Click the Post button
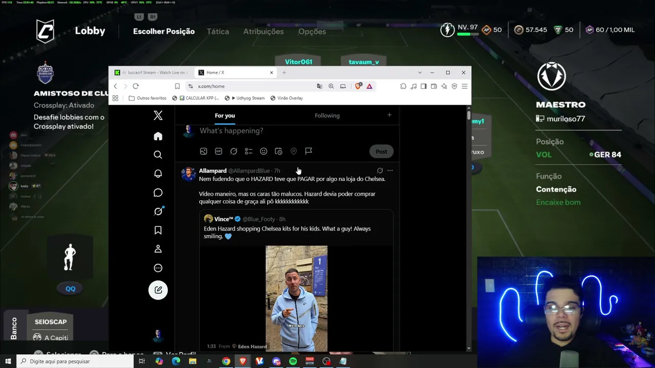 (x=381, y=151)
